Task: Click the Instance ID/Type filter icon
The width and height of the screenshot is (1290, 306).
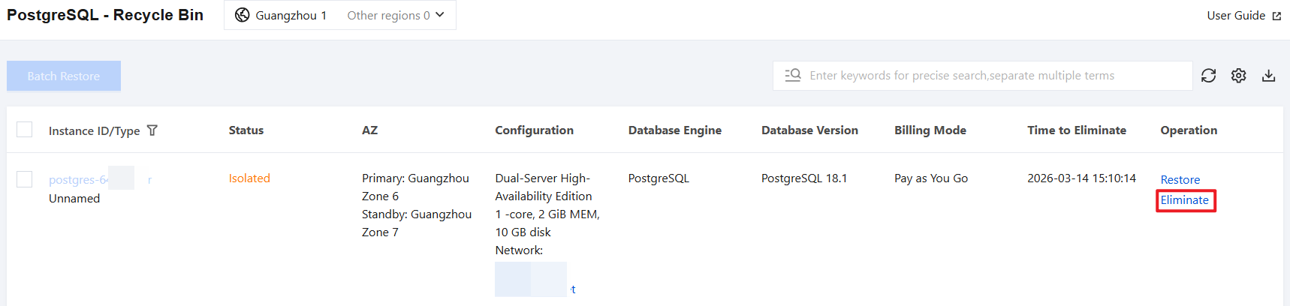Action: (x=152, y=130)
